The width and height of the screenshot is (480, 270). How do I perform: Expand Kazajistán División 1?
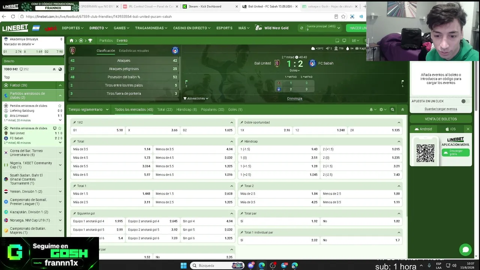point(60,212)
